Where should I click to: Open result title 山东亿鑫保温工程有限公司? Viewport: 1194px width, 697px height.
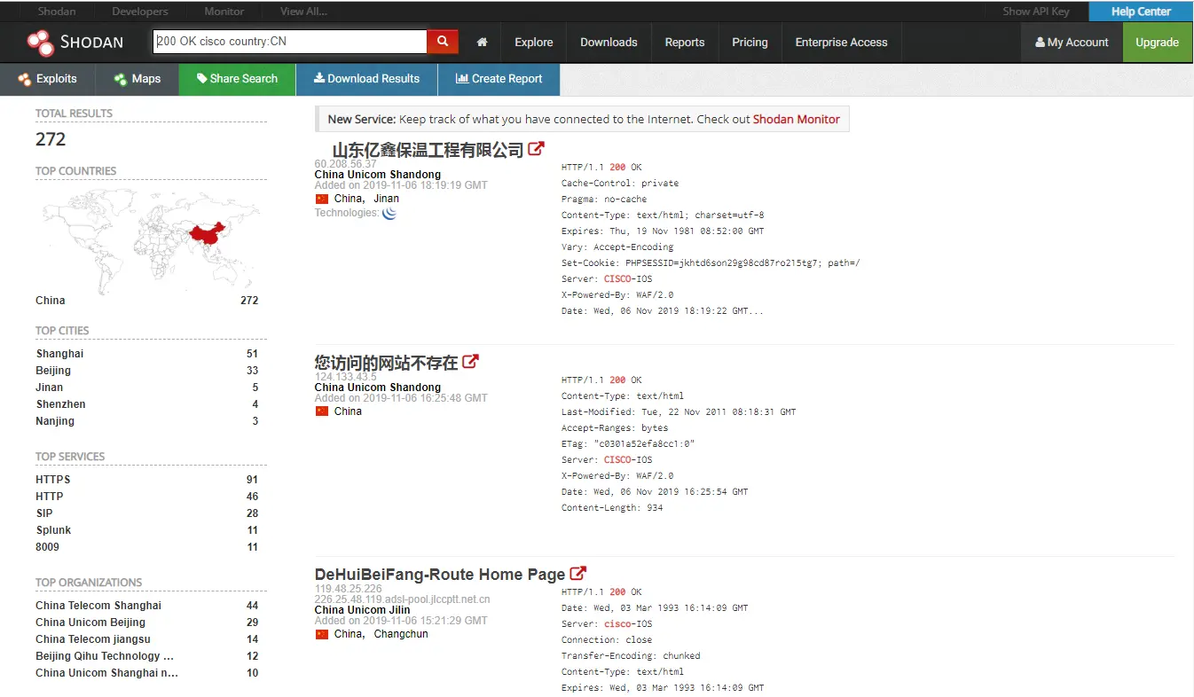click(x=428, y=150)
